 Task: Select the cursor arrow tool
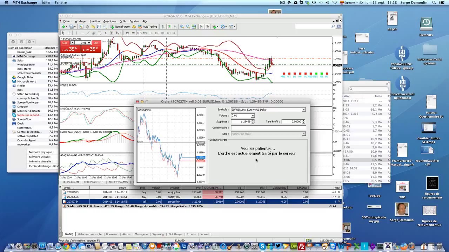(x=63, y=33)
